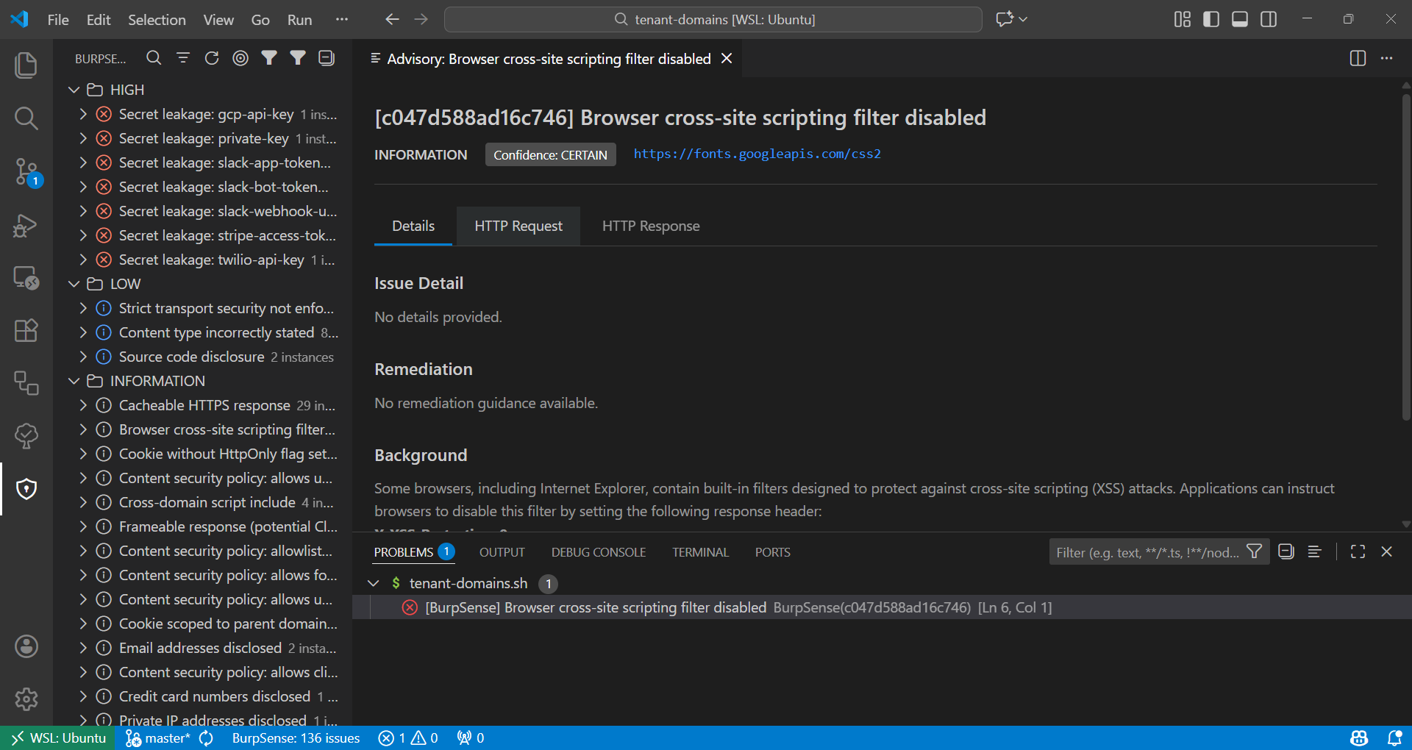This screenshot has height=750, width=1412.
Task: Click the ports forwarded status item
Action: coord(471,737)
